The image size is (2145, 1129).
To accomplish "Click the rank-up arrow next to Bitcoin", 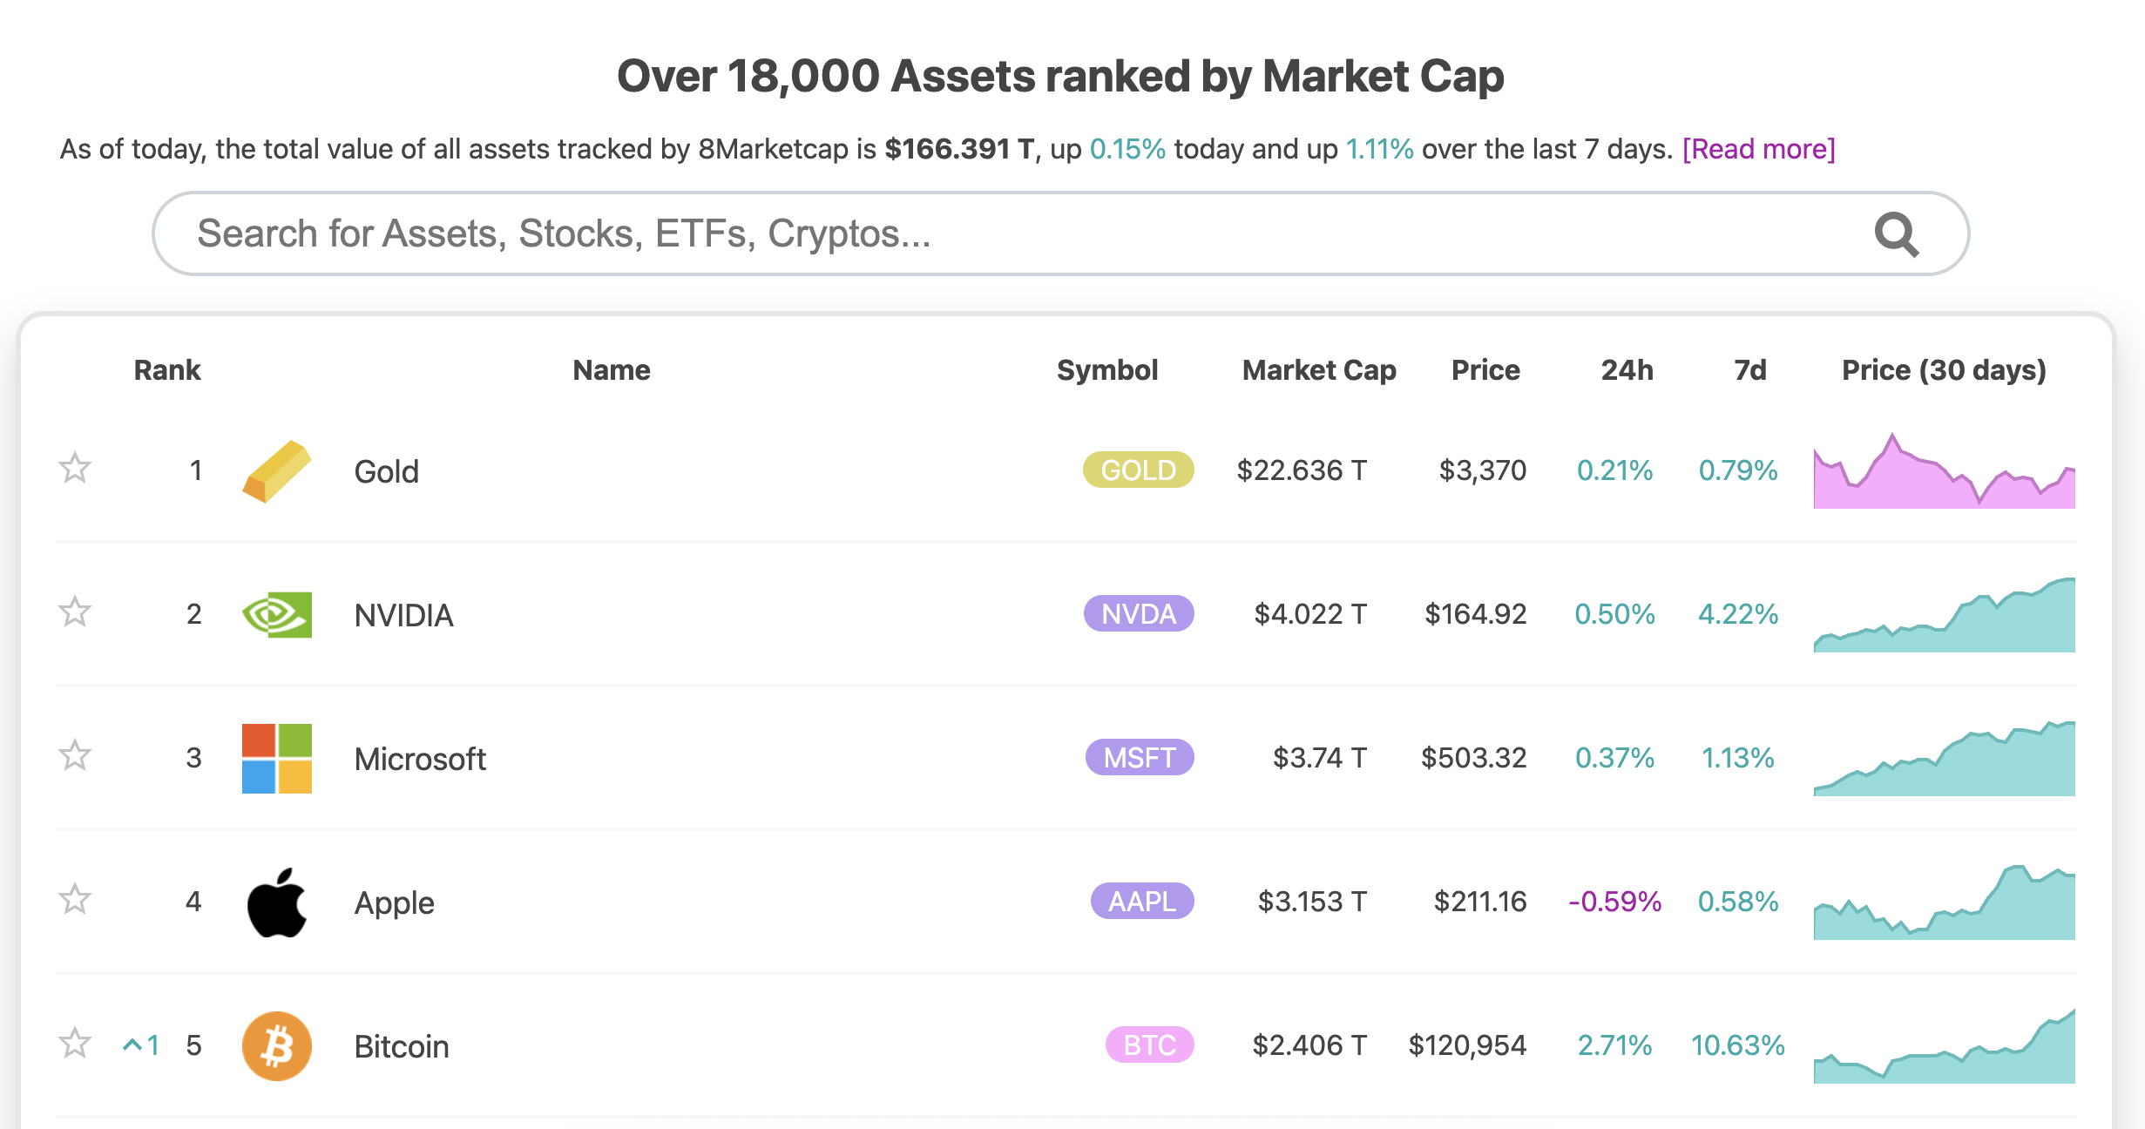I will coord(142,1045).
